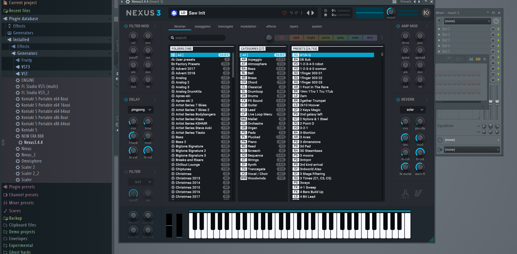Click the preset search field
Image resolution: width=517 pixels, height=254 pixels.
pos(197,38)
